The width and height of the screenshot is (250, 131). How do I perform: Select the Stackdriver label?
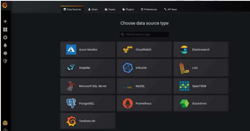coord(199,104)
